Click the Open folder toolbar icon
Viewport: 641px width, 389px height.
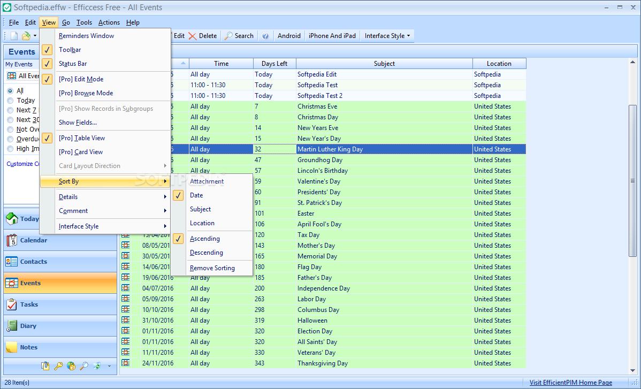click(26, 36)
